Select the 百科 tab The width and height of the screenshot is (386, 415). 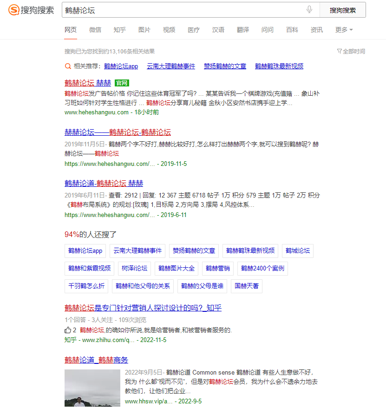coord(292,30)
